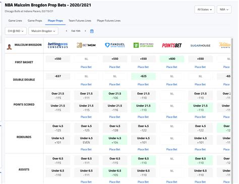
Task: Open the calendar date picker icon
Action: pos(92,31)
